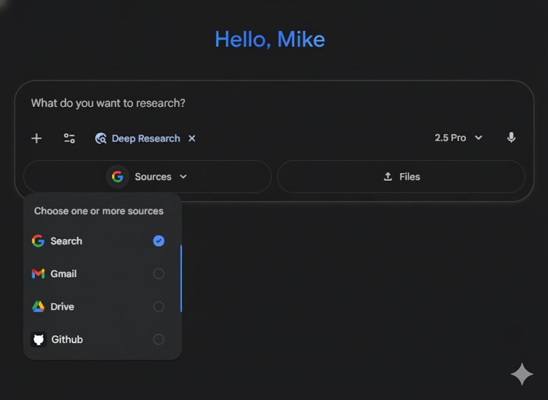Select the Github label in sources list
The width and height of the screenshot is (548, 400).
click(67, 339)
